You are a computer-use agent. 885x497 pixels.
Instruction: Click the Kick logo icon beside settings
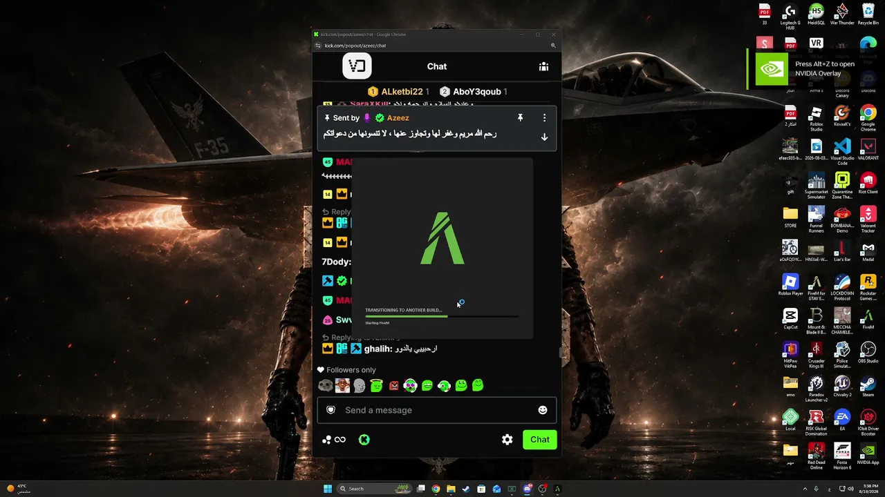tap(364, 440)
